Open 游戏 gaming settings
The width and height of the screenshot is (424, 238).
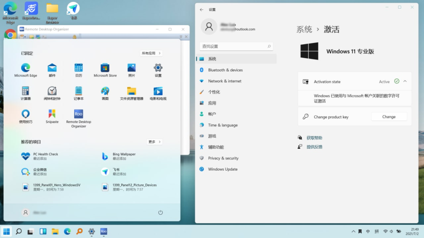coord(236,136)
